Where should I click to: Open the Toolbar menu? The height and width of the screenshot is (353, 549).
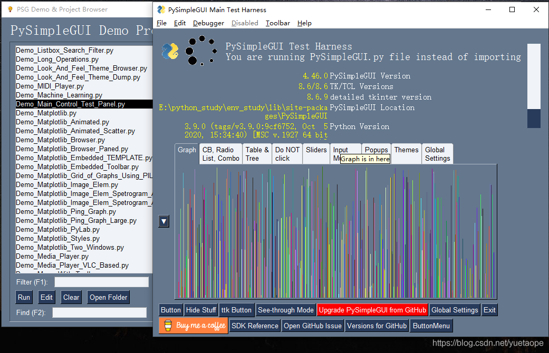[277, 23]
